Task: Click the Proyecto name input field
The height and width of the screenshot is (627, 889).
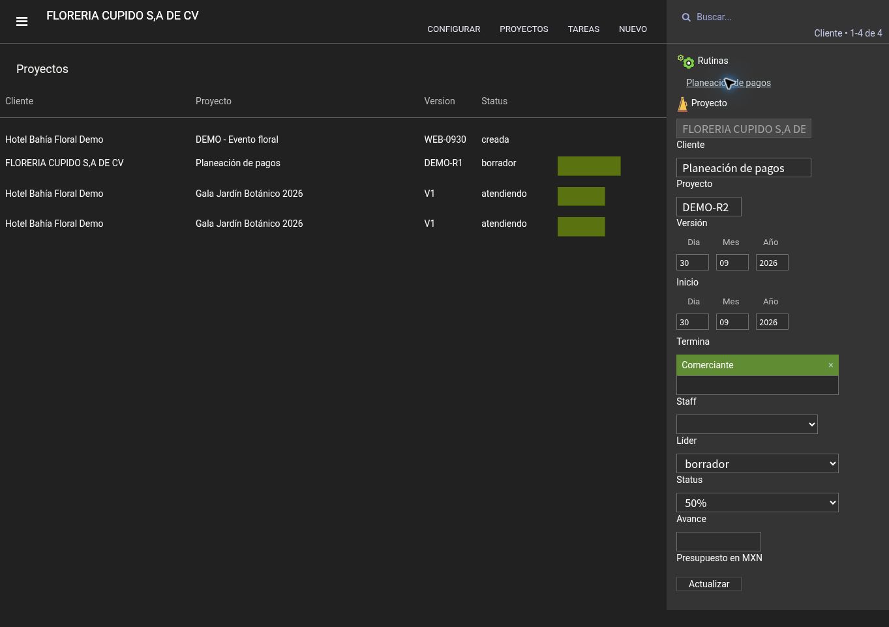Action: click(x=744, y=168)
